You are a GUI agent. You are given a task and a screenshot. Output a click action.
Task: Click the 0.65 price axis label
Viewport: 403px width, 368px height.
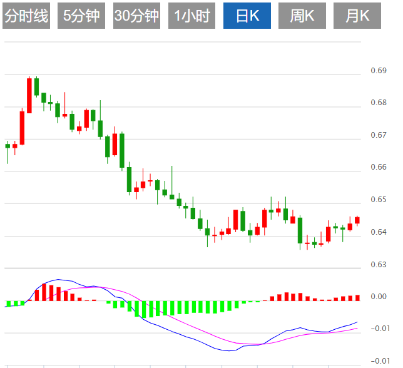click(x=379, y=200)
